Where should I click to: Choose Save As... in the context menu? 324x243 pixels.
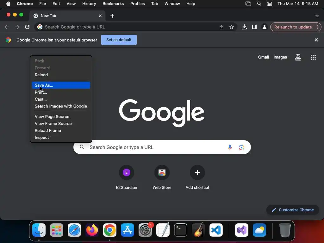(x=61, y=85)
